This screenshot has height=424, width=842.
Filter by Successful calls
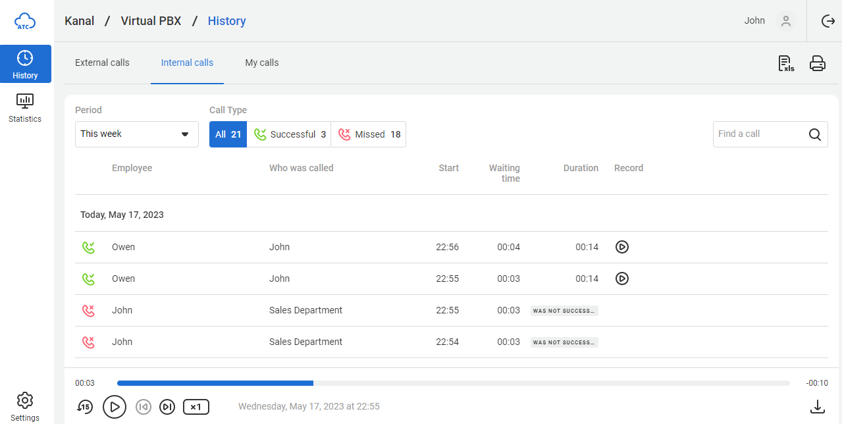289,134
